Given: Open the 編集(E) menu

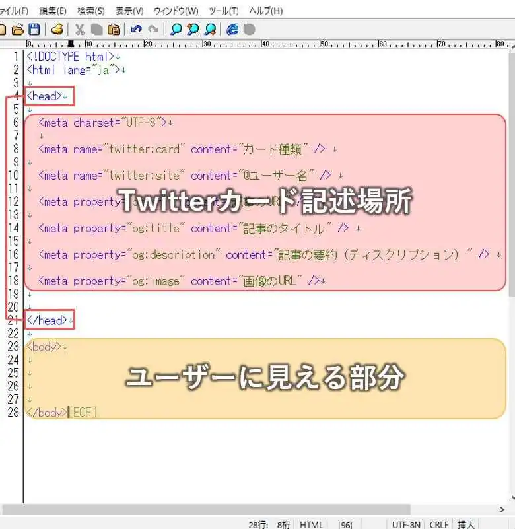Looking at the screenshot, I should tap(53, 11).
